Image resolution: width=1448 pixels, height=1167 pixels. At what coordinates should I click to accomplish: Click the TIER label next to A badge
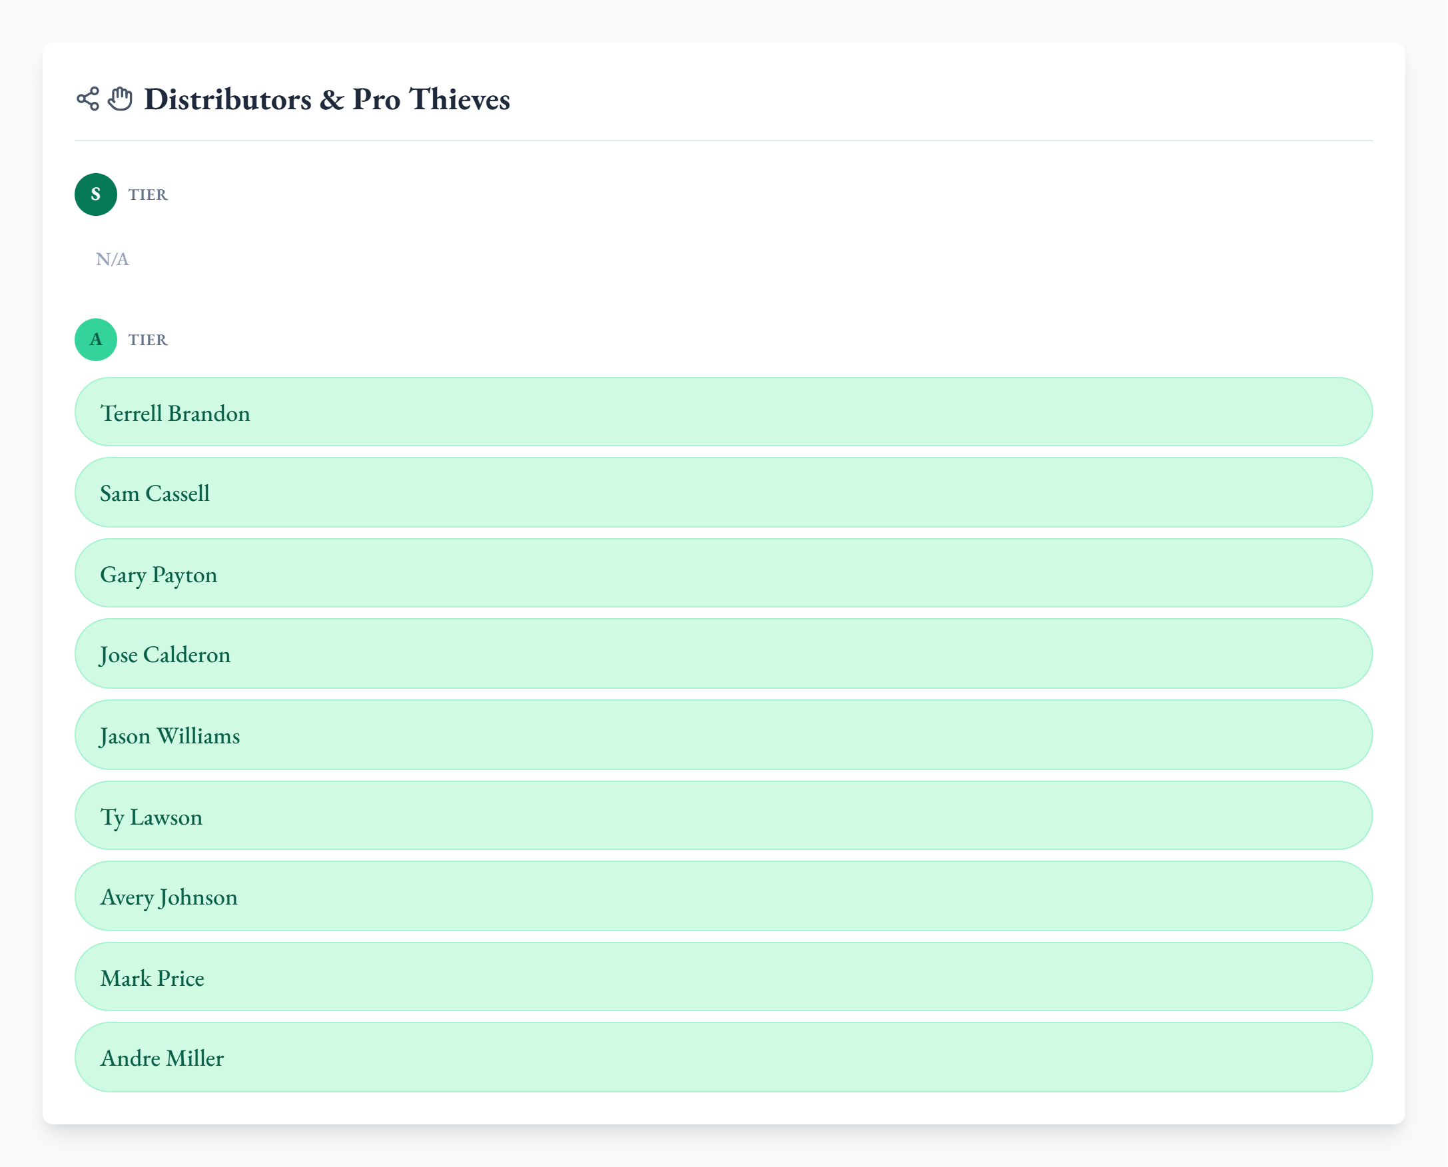tap(148, 340)
